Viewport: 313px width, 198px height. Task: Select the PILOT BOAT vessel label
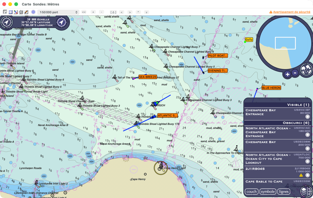pyautogui.click(x=218, y=56)
